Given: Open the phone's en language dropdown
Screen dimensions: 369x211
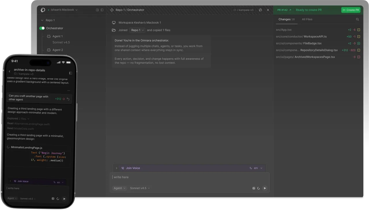Looking at the screenshot, I should point(59,182).
